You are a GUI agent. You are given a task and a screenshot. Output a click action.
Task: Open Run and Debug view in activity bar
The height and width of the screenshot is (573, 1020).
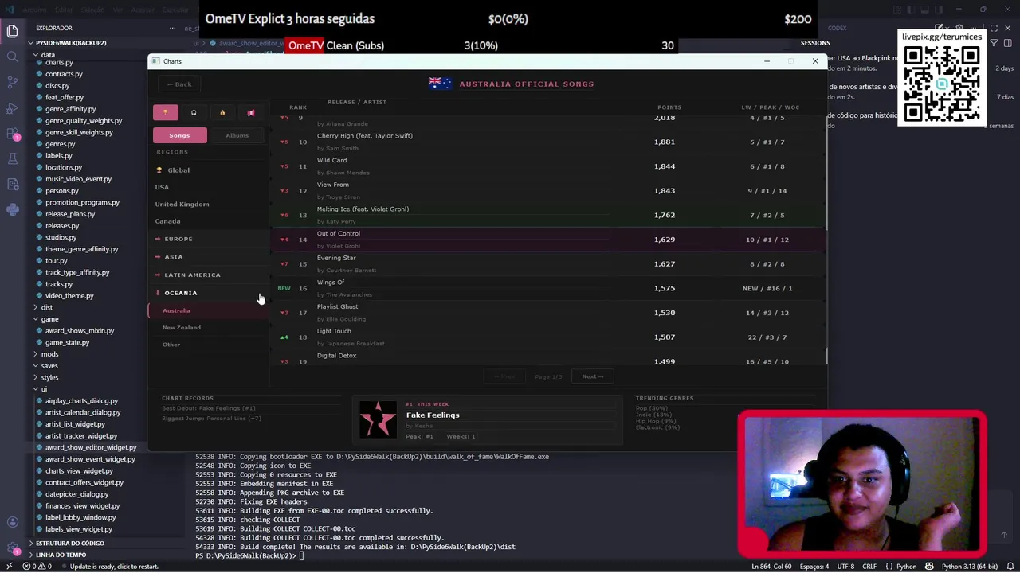click(x=12, y=107)
